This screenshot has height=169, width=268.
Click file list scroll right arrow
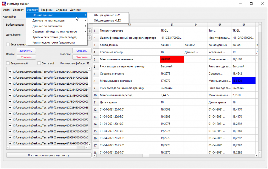[86, 148]
